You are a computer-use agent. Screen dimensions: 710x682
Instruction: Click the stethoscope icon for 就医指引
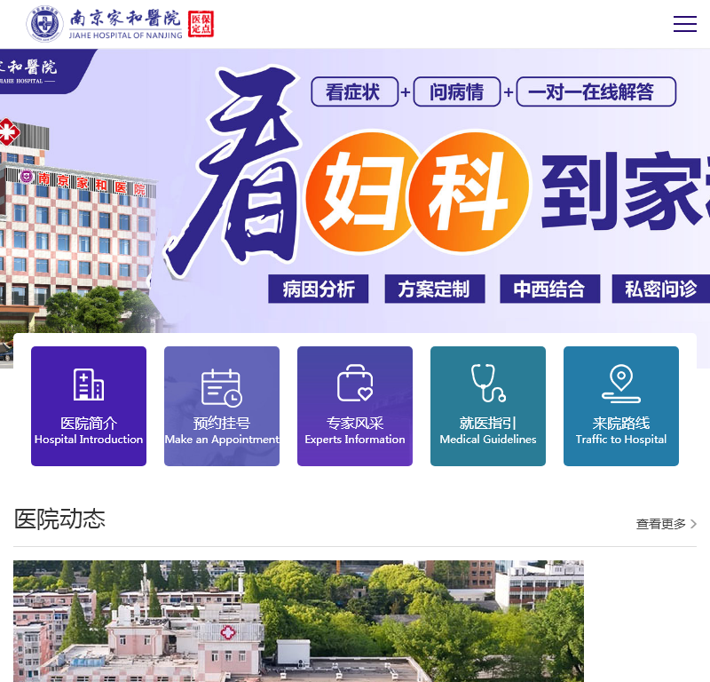487,384
